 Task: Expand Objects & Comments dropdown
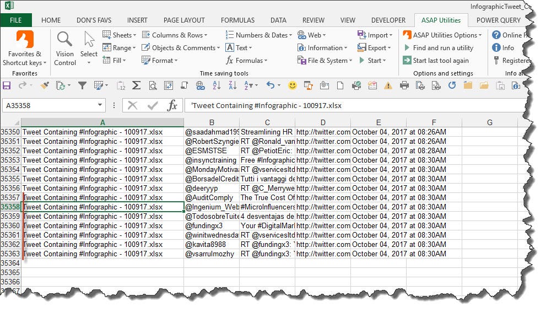pos(181,48)
